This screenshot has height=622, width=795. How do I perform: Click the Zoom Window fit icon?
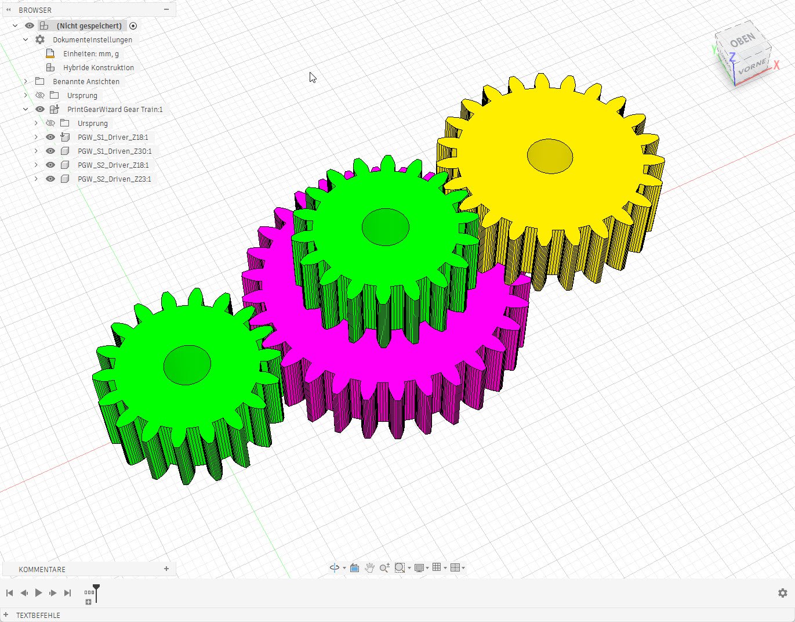[399, 567]
